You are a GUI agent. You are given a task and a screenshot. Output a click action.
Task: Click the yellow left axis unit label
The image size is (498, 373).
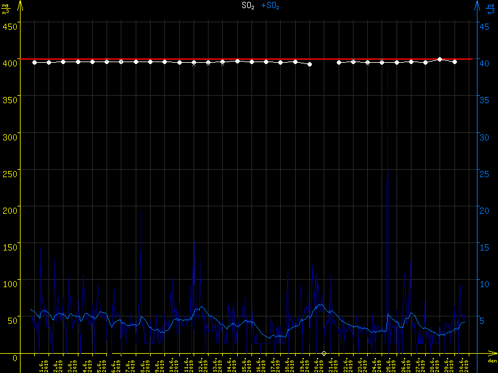pyautogui.click(x=6, y=9)
